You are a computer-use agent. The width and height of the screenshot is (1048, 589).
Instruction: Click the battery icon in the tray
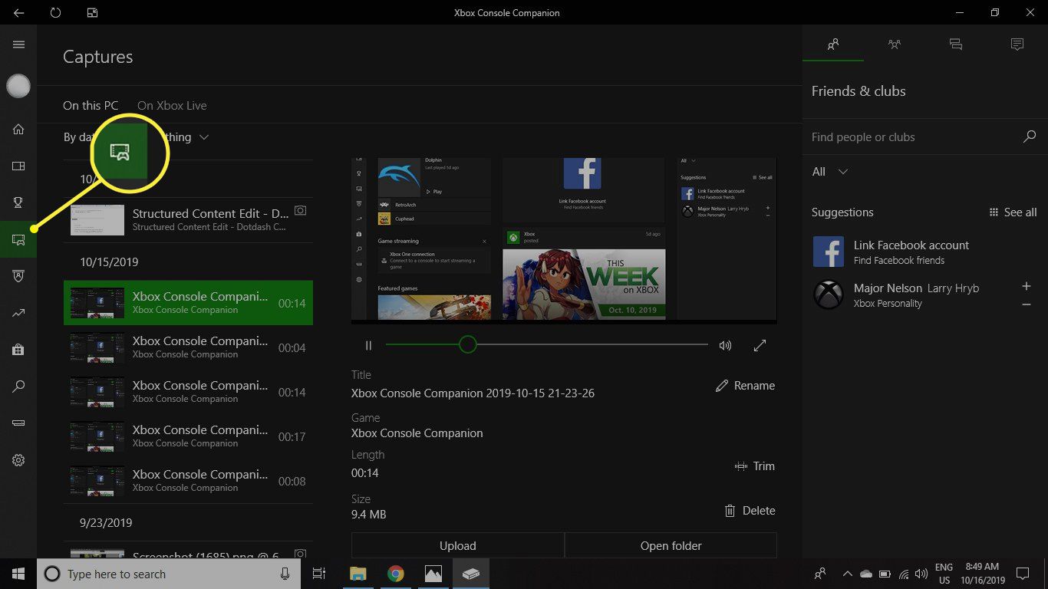point(885,574)
